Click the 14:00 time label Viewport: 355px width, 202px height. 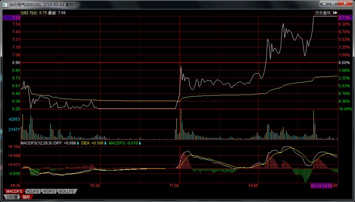253,186
